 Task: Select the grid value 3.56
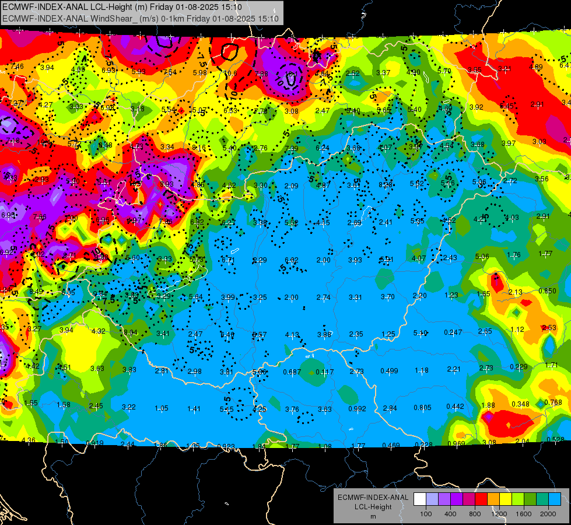[541, 178]
